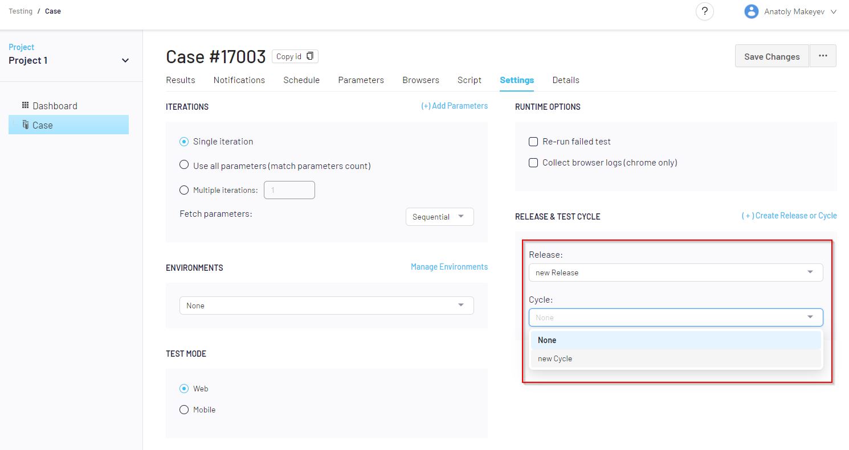Click the Dashboard grid icon
The width and height of the screenshot is (849, 450).
click(25, 105)
